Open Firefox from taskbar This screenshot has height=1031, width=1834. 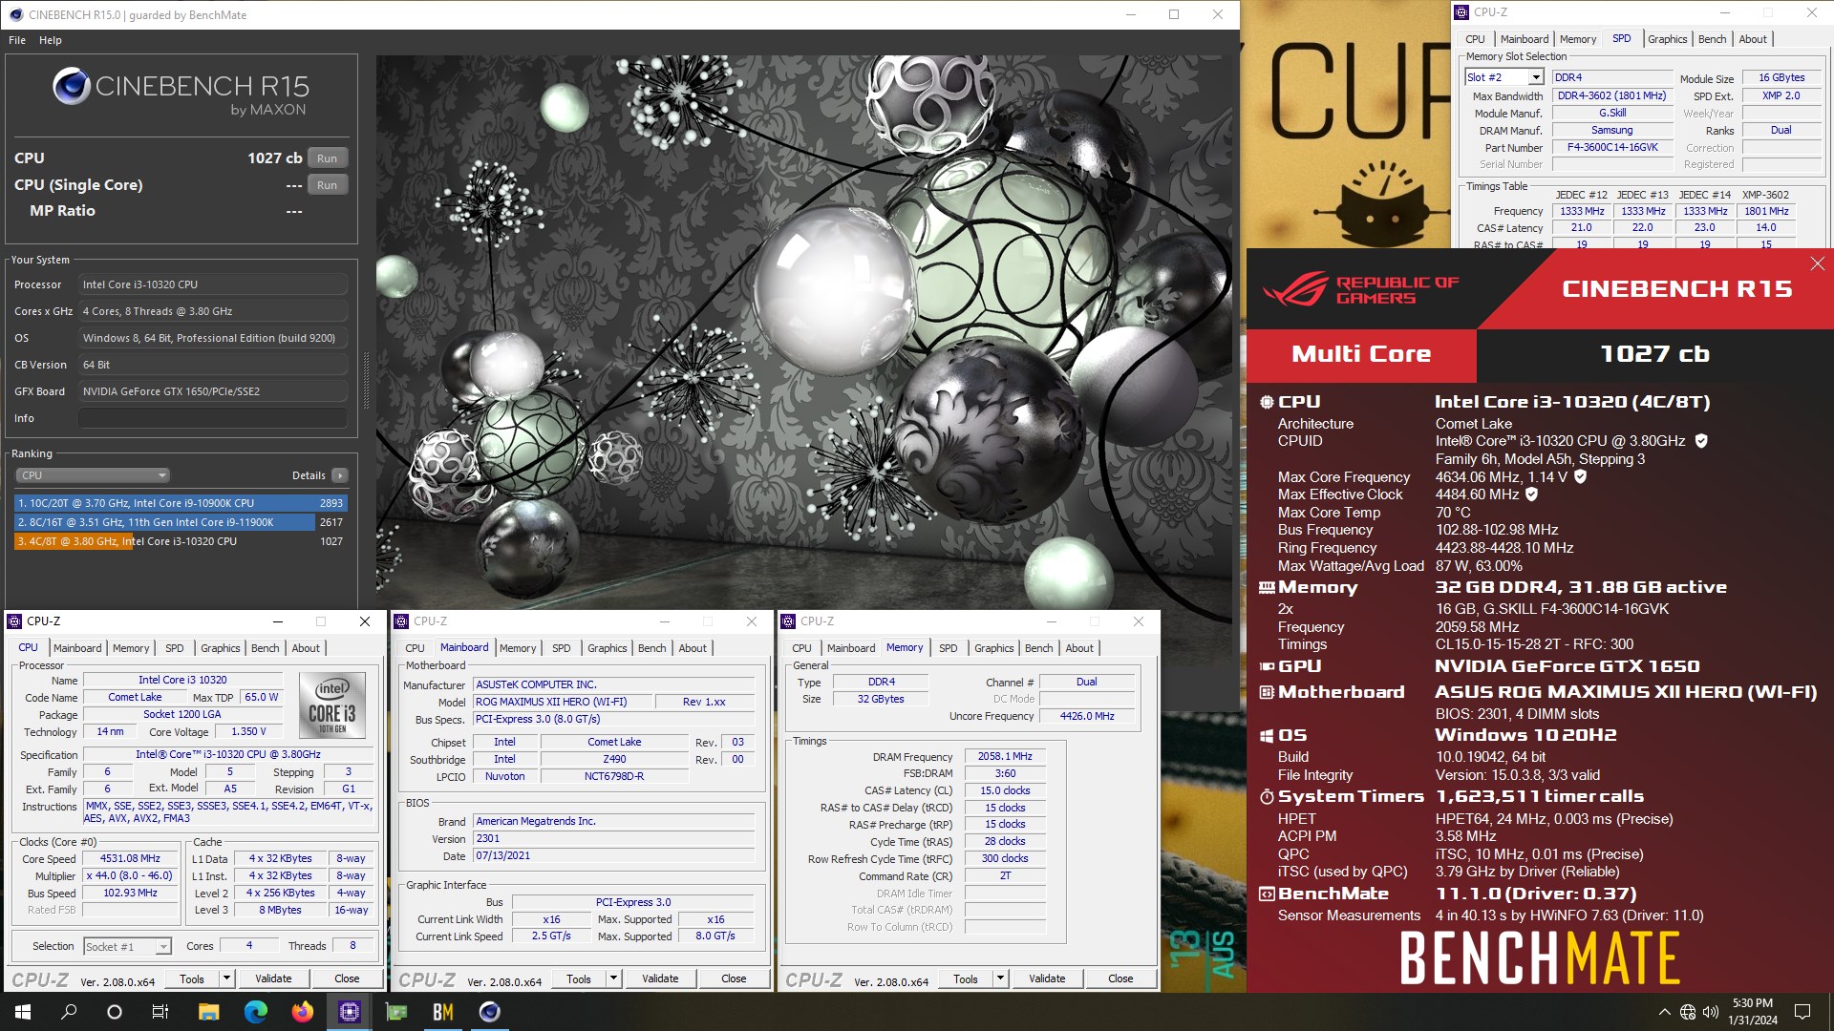pos(302,1012)
